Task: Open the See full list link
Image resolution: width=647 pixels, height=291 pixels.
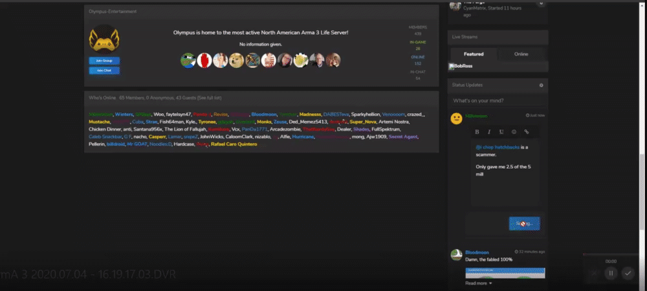Action: tap(209, 98)
